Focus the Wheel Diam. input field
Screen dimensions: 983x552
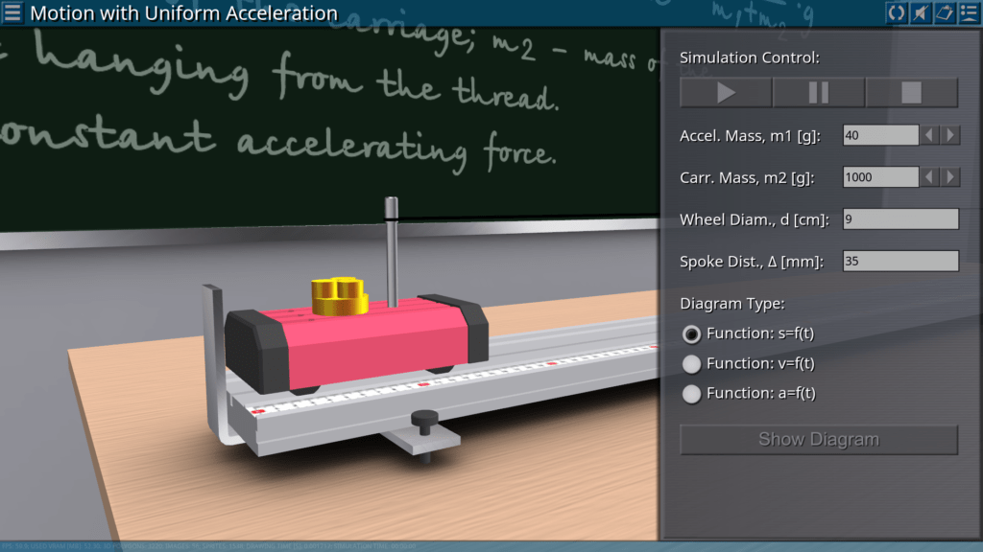[x=900, y=219]
